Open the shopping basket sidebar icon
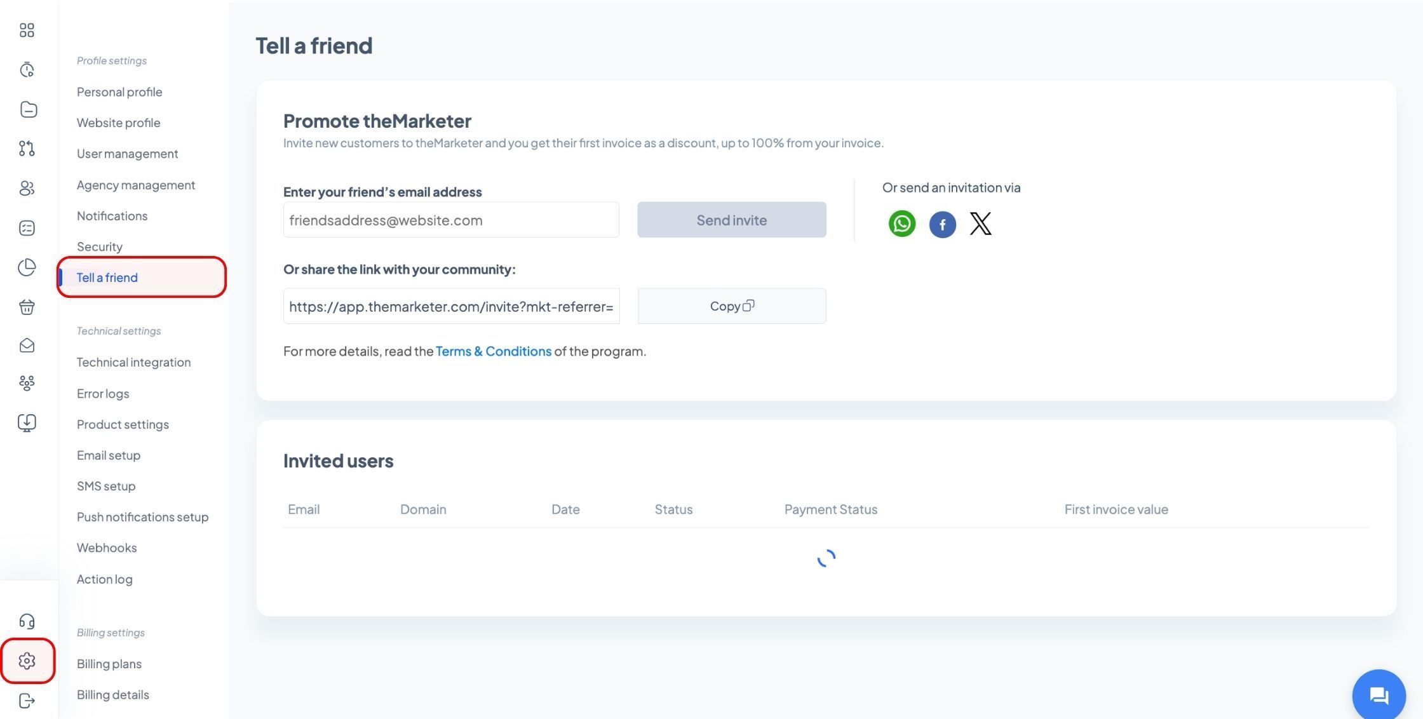The height and width of the screenshot is (719, 1423). click(x=27, y=307)
